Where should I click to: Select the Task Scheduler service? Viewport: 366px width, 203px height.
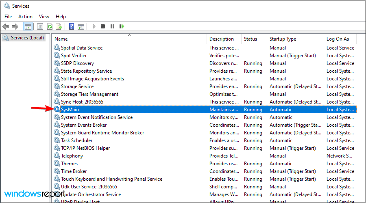pos(76,140)
